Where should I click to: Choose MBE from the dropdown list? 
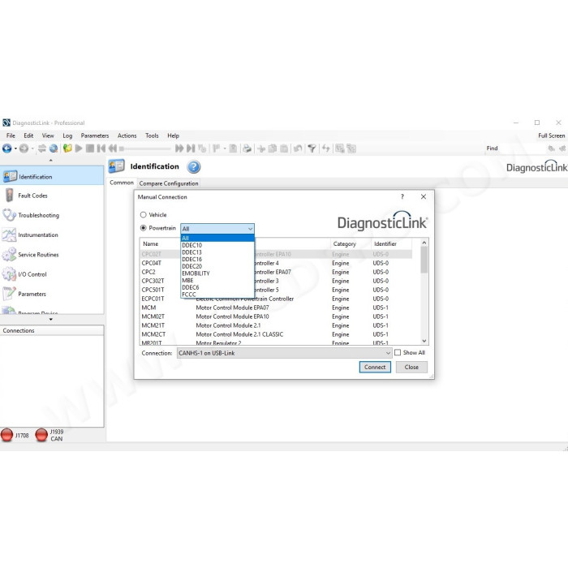(x=217, y=281)
